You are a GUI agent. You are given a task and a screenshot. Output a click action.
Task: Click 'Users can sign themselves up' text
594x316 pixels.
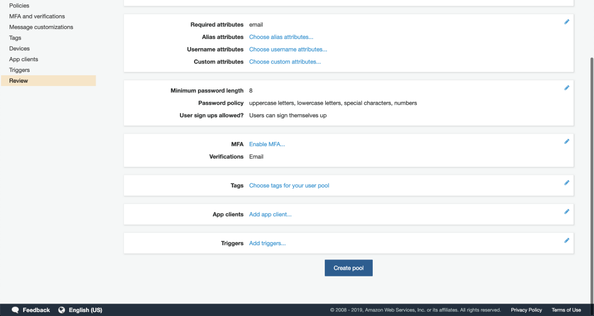point(288,116)
